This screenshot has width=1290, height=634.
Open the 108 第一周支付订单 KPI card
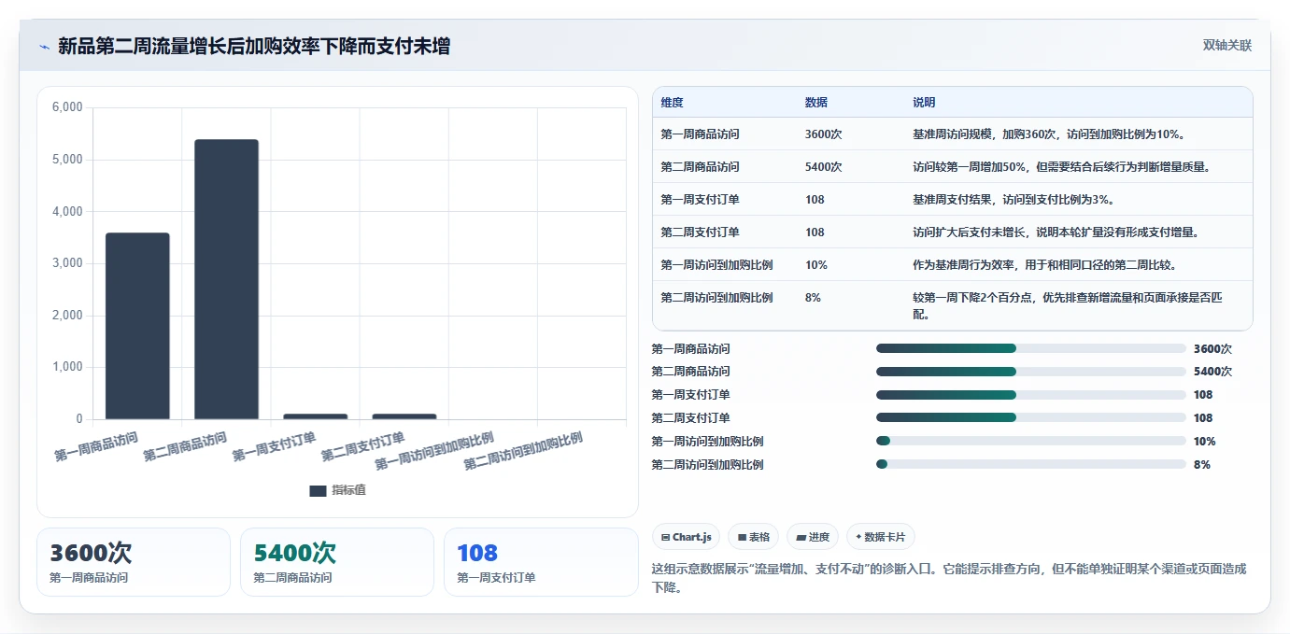541,562
